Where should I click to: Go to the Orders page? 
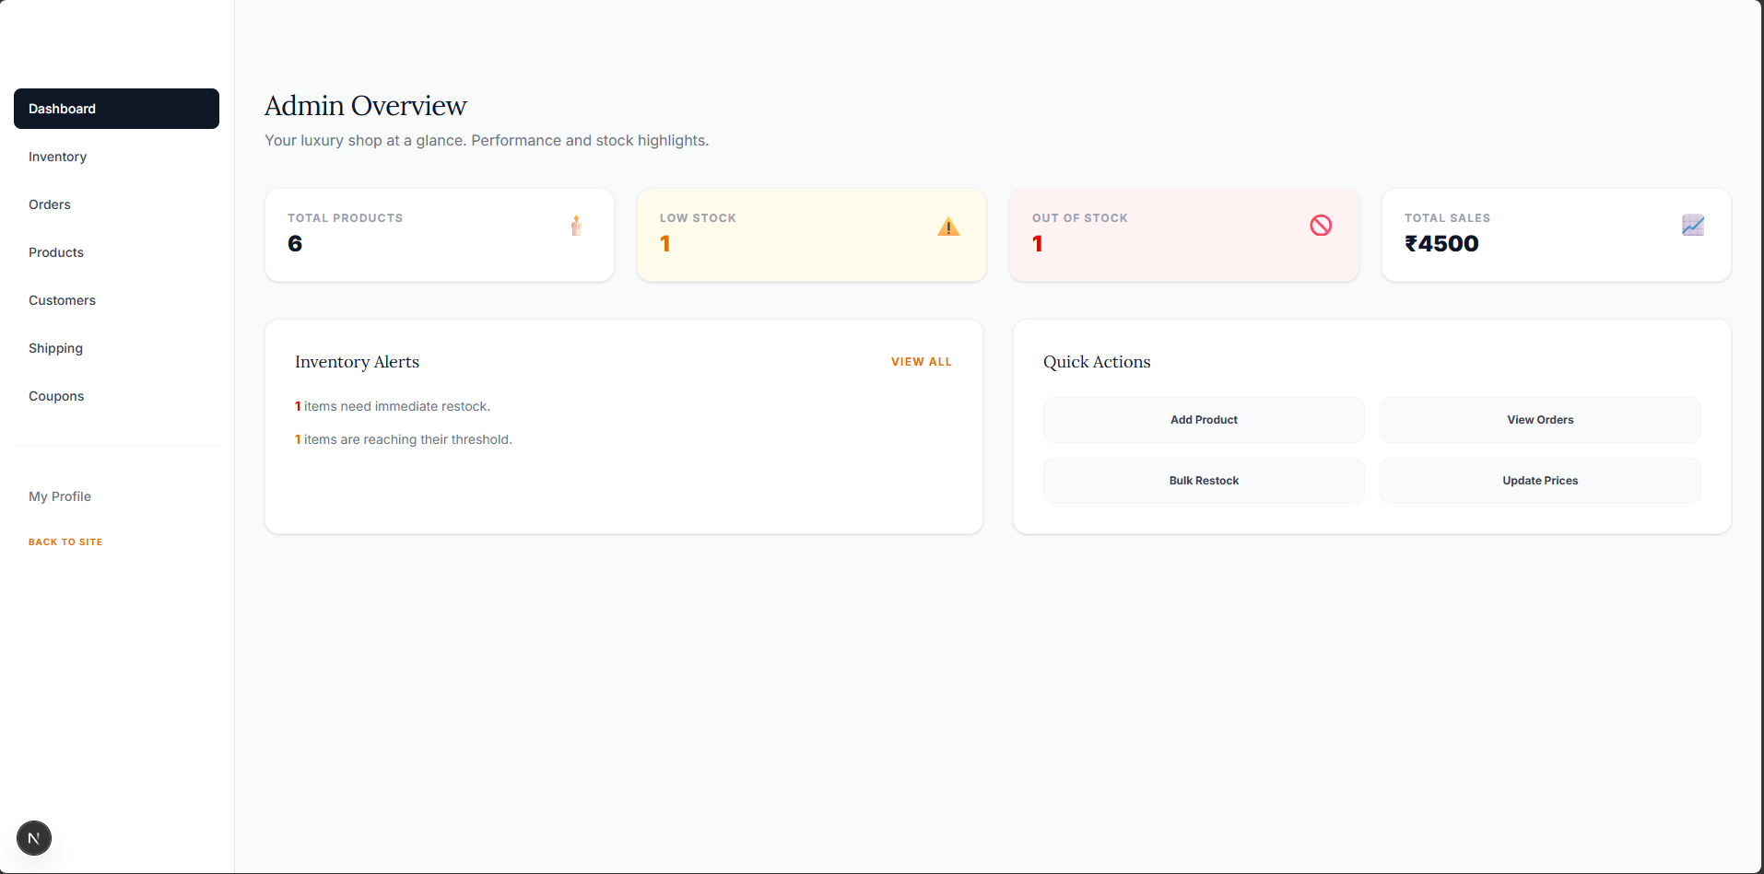tap(116, 204)
